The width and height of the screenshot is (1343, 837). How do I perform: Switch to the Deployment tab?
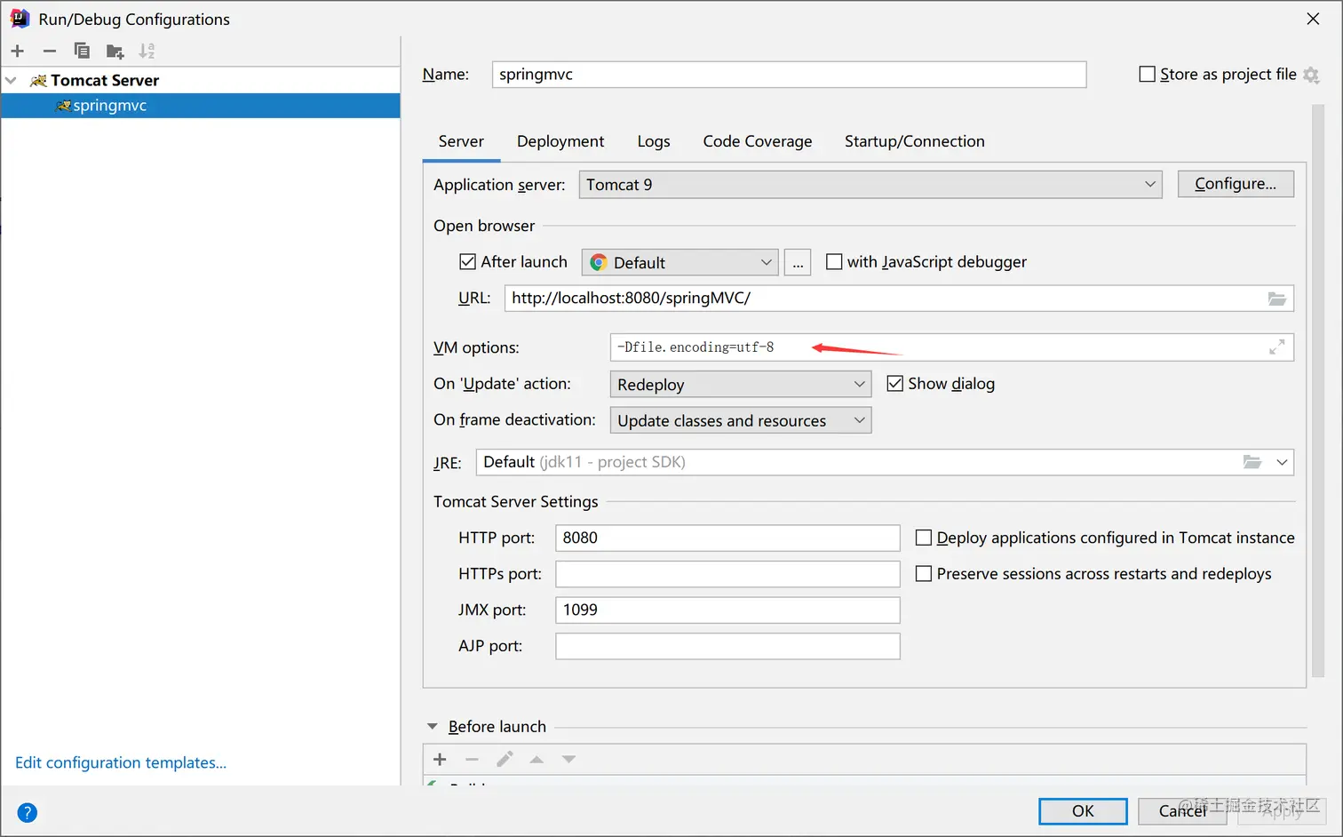(560, 141)
